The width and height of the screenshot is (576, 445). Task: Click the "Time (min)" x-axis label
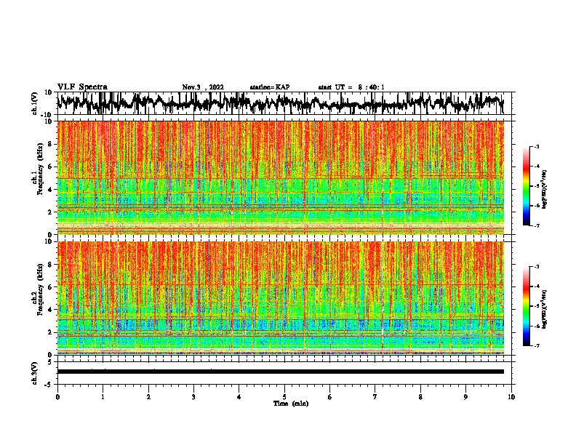(291, 404)
